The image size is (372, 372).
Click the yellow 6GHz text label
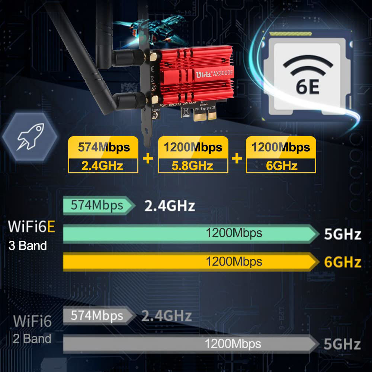[x=343, y=262]
